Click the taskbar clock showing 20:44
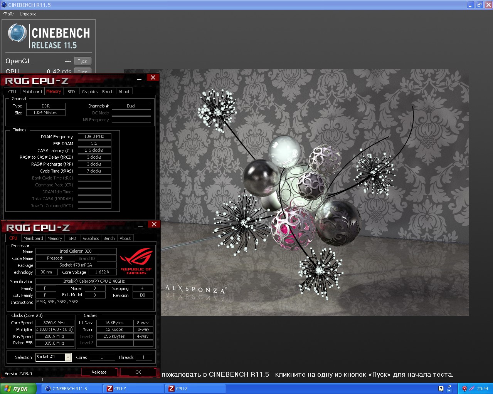Screen dimensions: 493x394 pyautogui.click(x=483, y=389)
